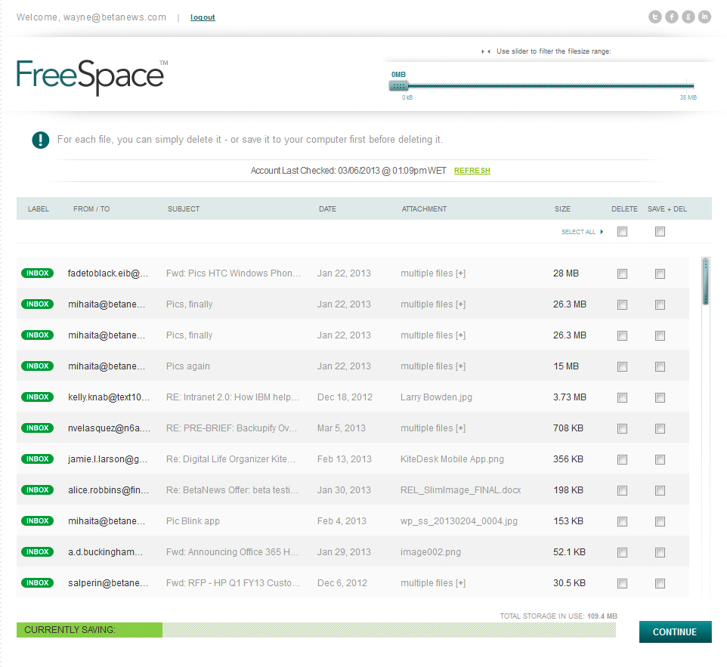Sort messages by the DATE column

[327, 208]
